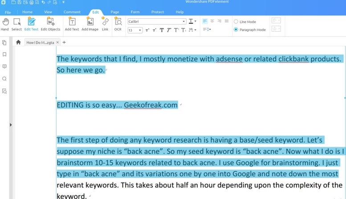Click the Link tool icon
The width and height of the screenshot is (346, 199).
coord(105,24)
